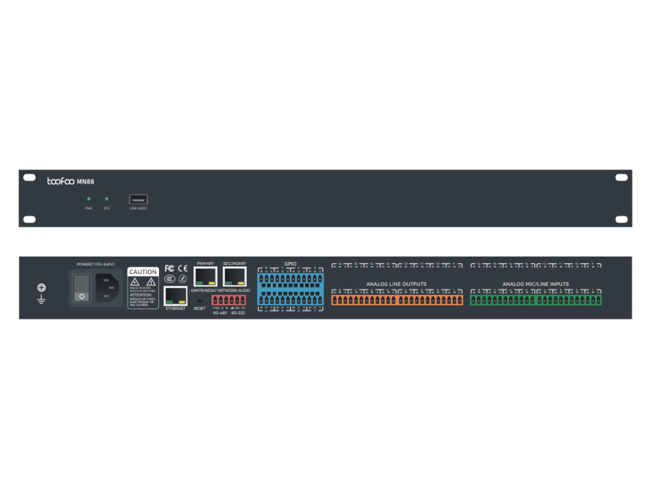Screen dimensions: 652x489
Task: Select the SECONDARY Dante network port
Action: (x=234, y=277)
